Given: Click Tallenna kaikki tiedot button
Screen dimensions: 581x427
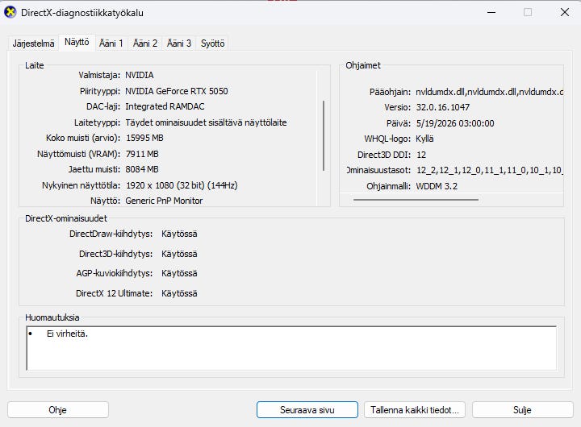Looking at the screenshot, I should tap(415, 410).
